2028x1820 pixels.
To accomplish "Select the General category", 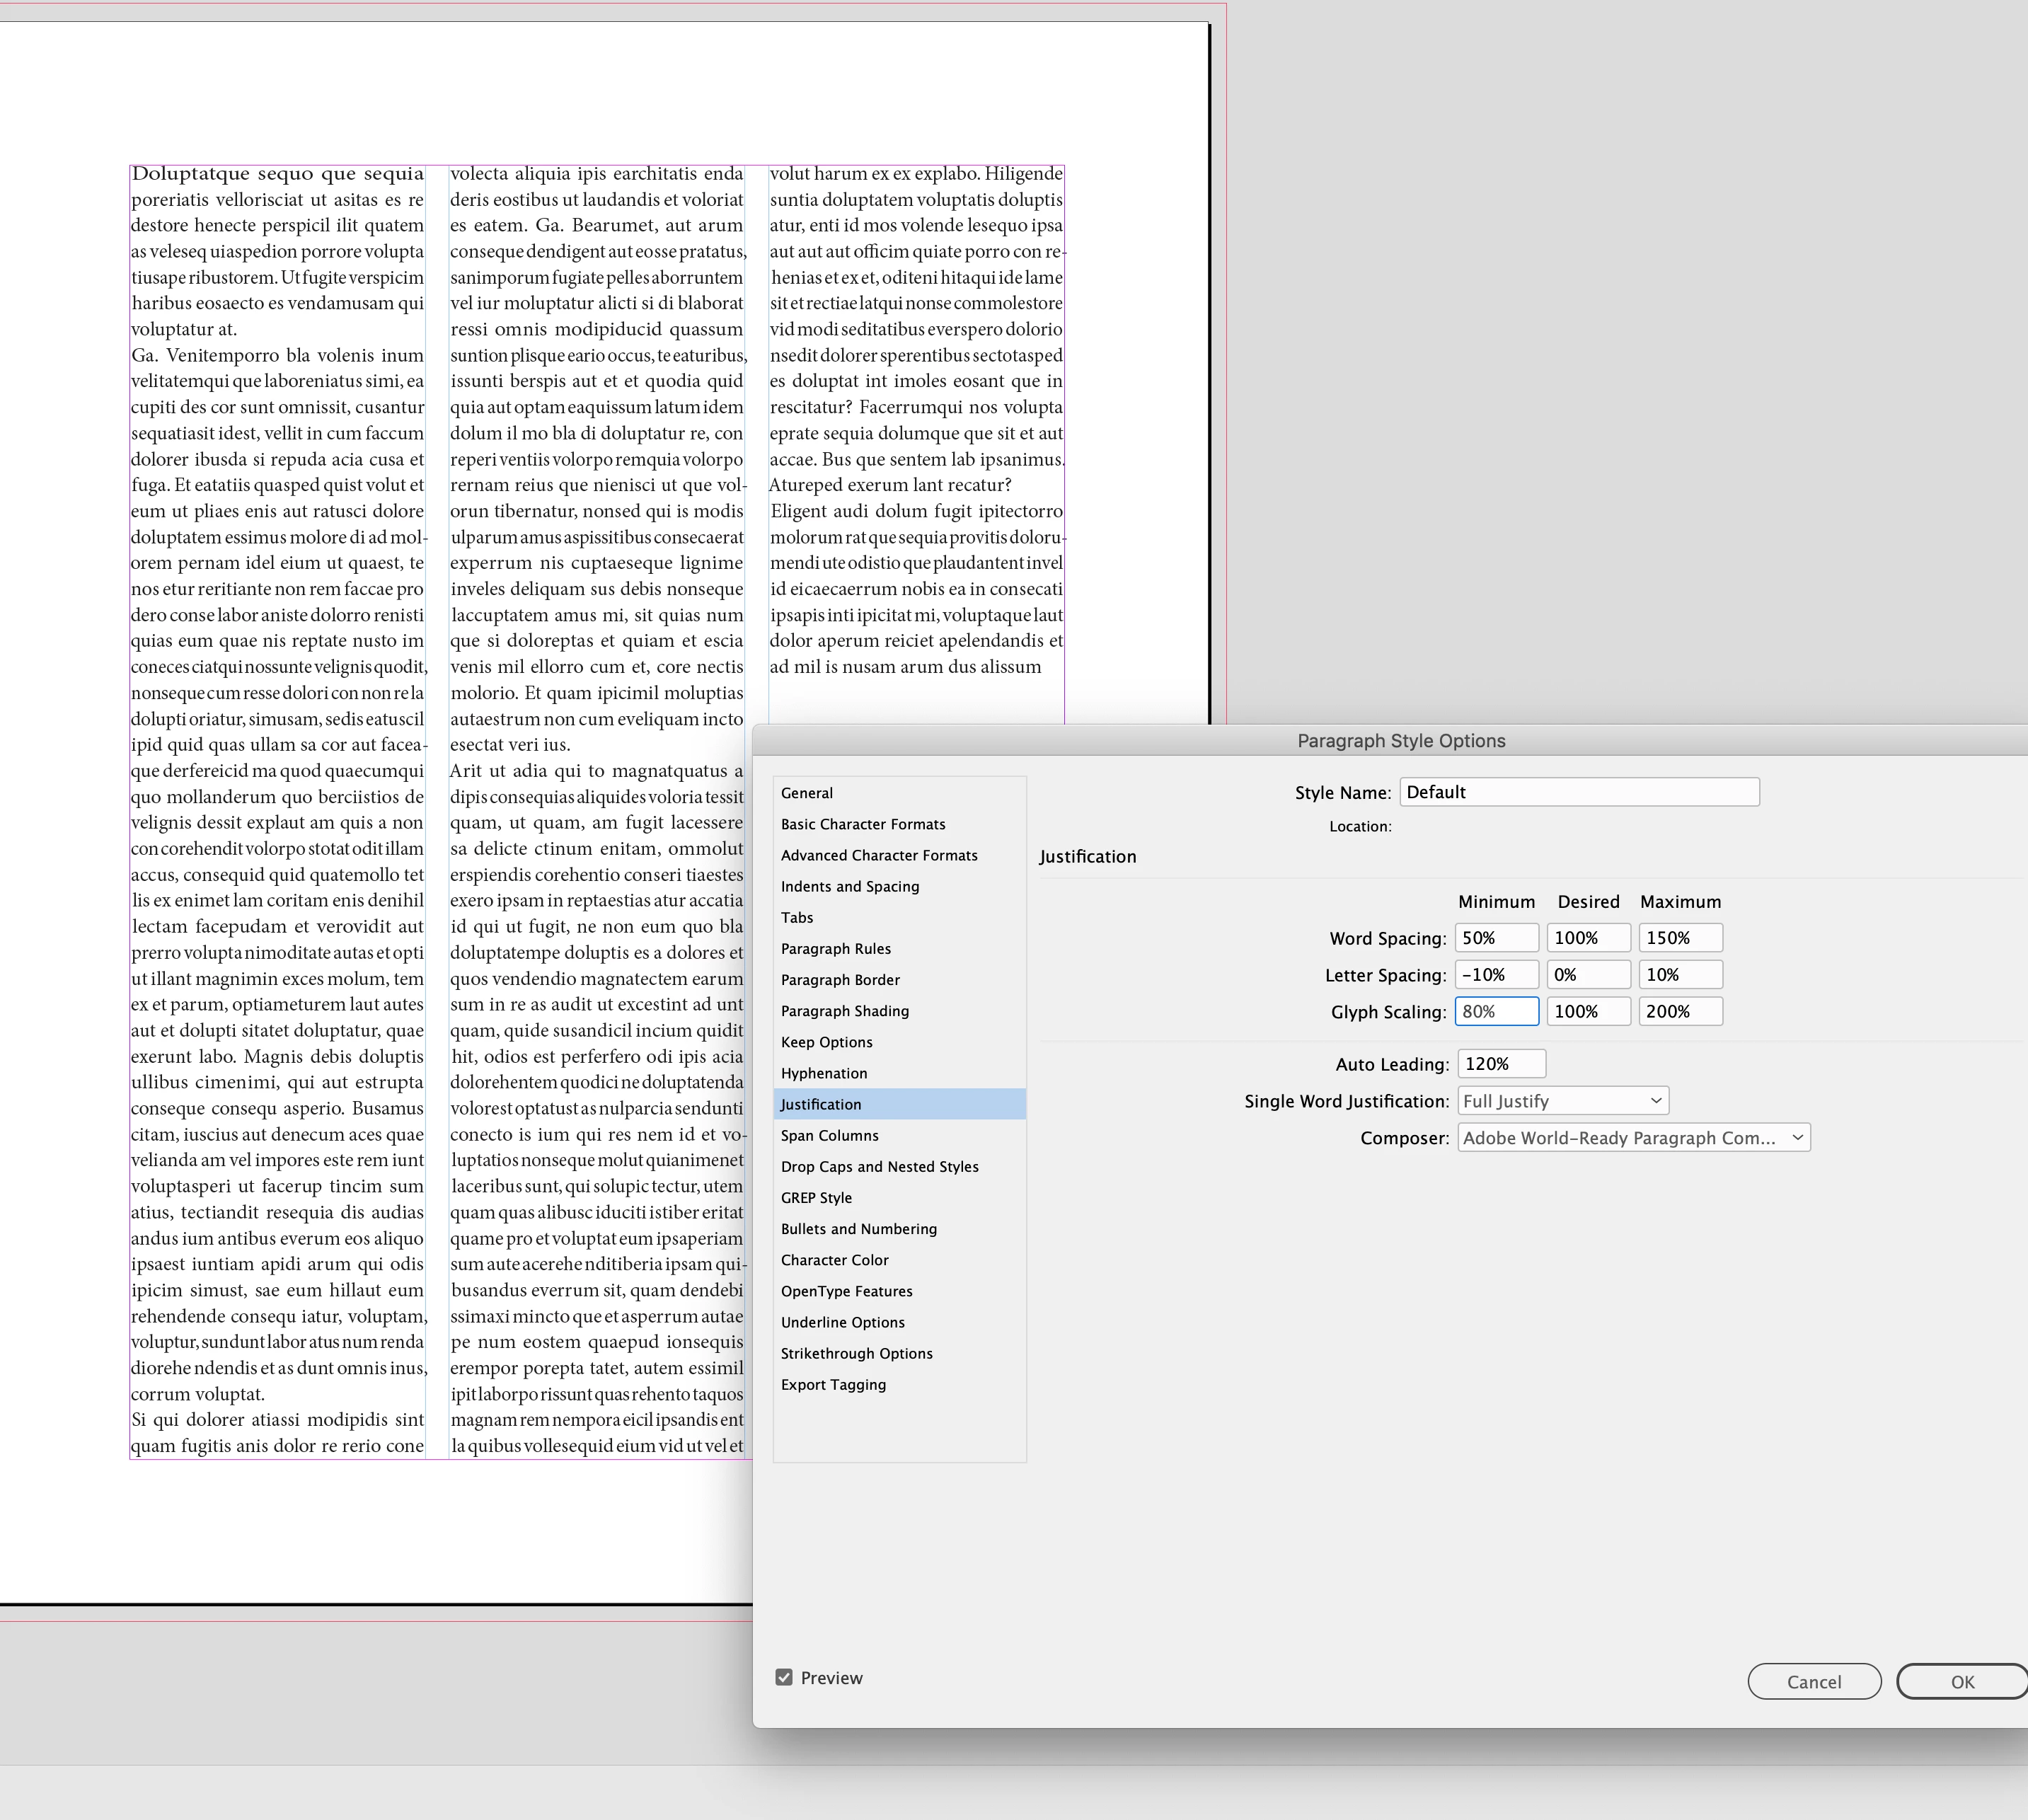I will pyautogui.click(x=807, y=793).
